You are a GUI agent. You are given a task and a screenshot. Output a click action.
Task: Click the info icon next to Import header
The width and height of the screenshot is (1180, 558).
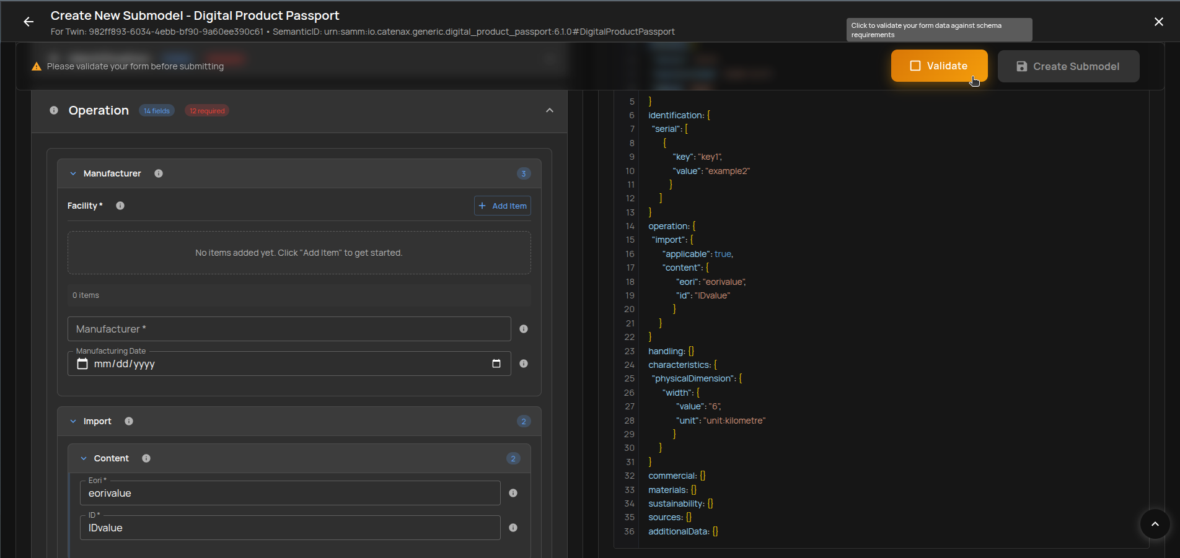(129, 421)
